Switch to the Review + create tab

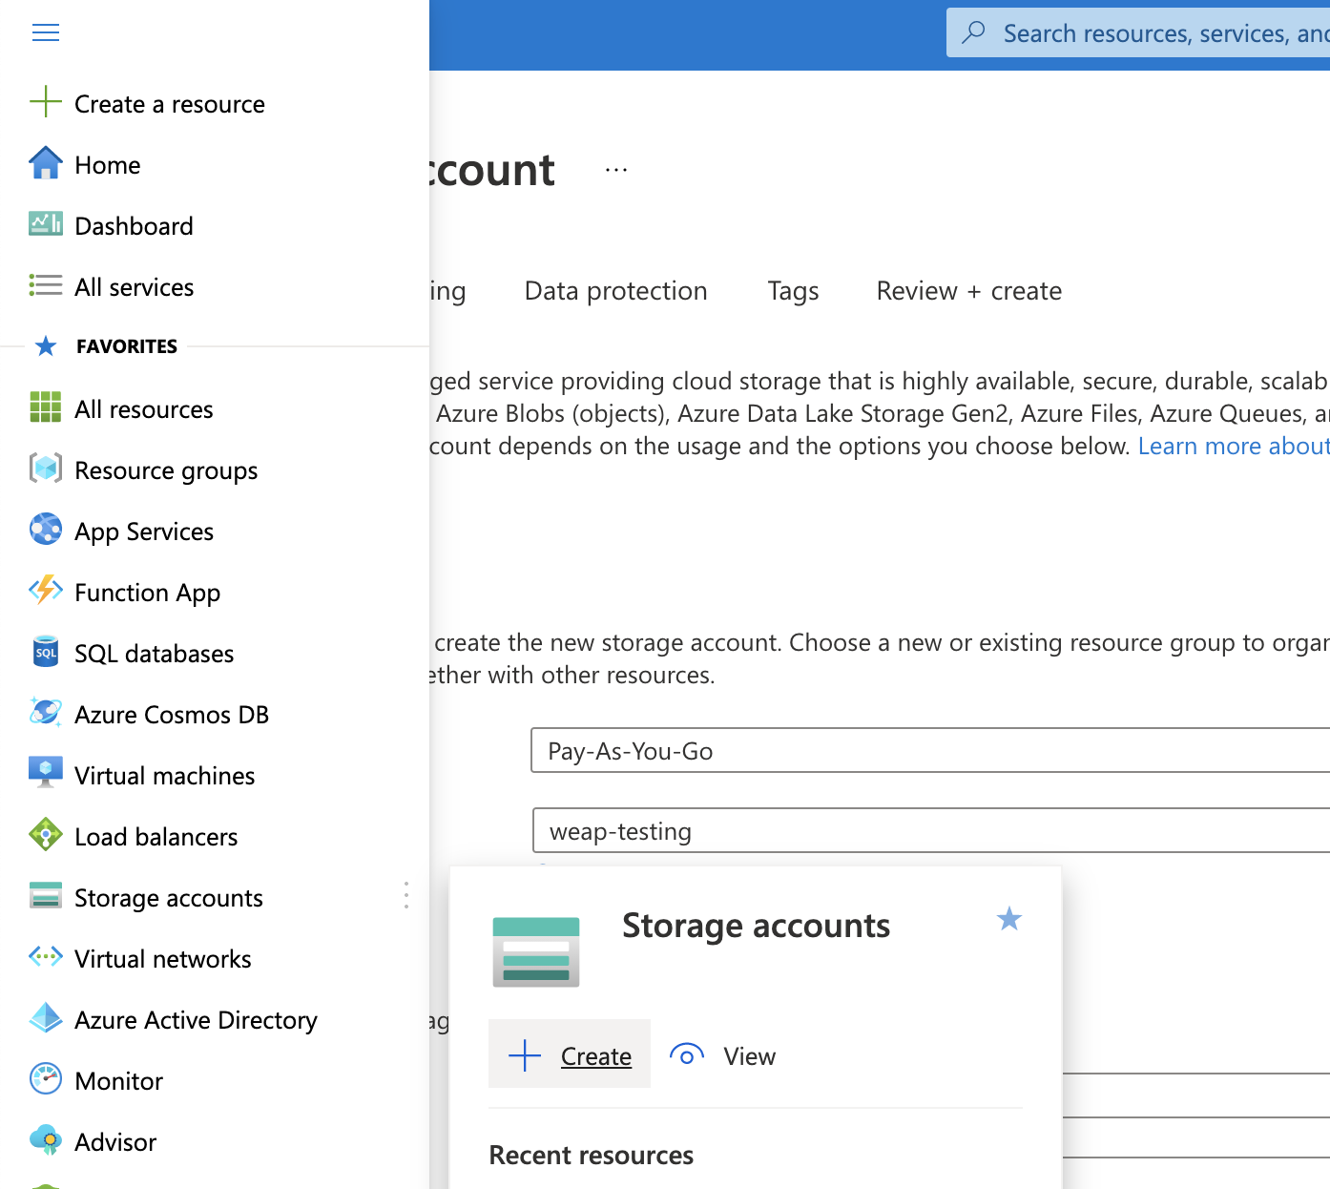point(968,291)
